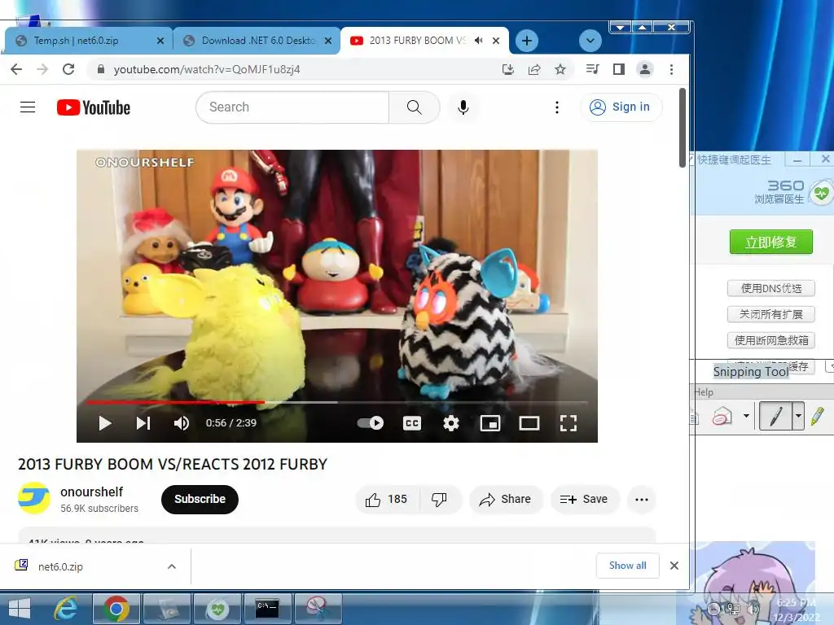Screen dimensions: 834x625
Task: Go forward in browser
Action: pos(42,69)
